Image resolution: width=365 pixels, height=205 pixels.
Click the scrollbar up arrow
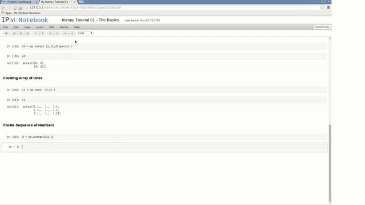tap(330, 38)
